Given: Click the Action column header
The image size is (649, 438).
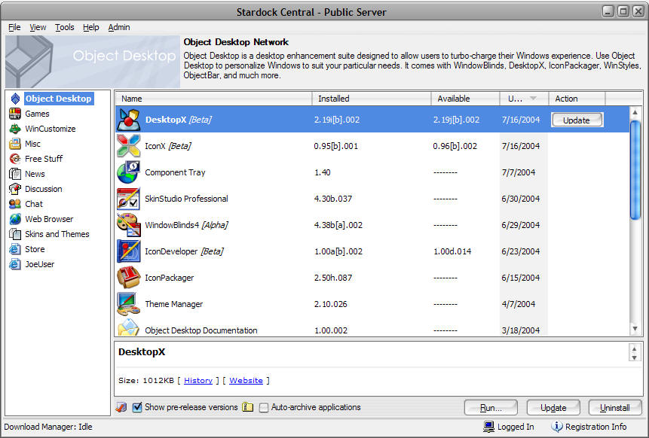Looking at the screenshot, I should (x=577, y=99).
